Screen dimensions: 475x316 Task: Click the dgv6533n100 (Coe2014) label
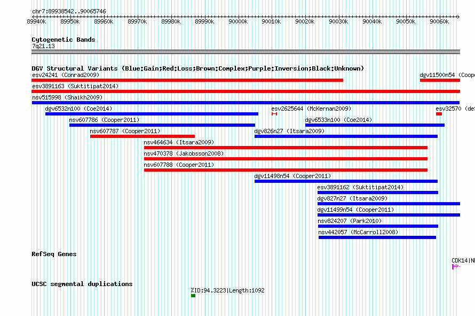click(338, 120)
